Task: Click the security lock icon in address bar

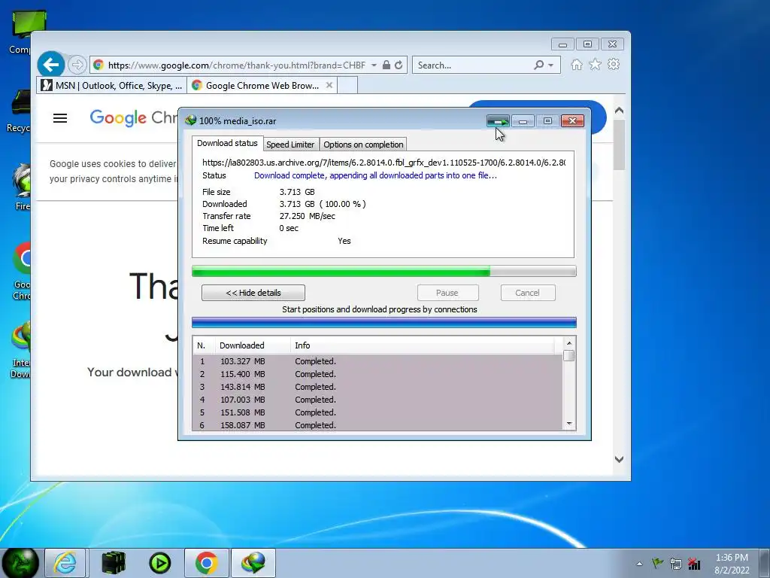Action: click(x=387, y=65)
